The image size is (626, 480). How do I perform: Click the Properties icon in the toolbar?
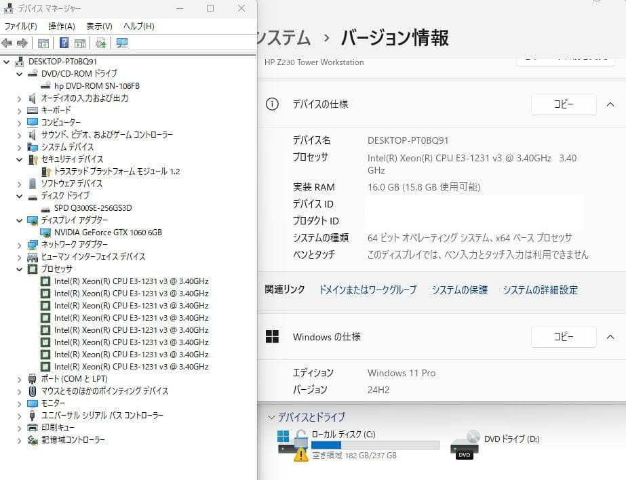(79, 43)
